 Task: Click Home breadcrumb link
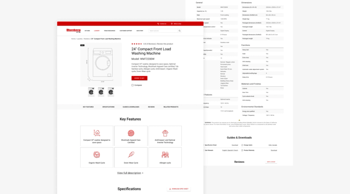(x=73, y=39)
